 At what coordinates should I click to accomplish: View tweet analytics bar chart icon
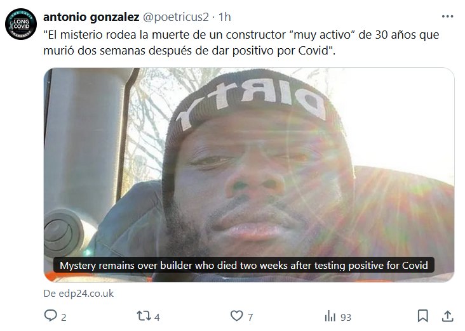click(330, 316)
